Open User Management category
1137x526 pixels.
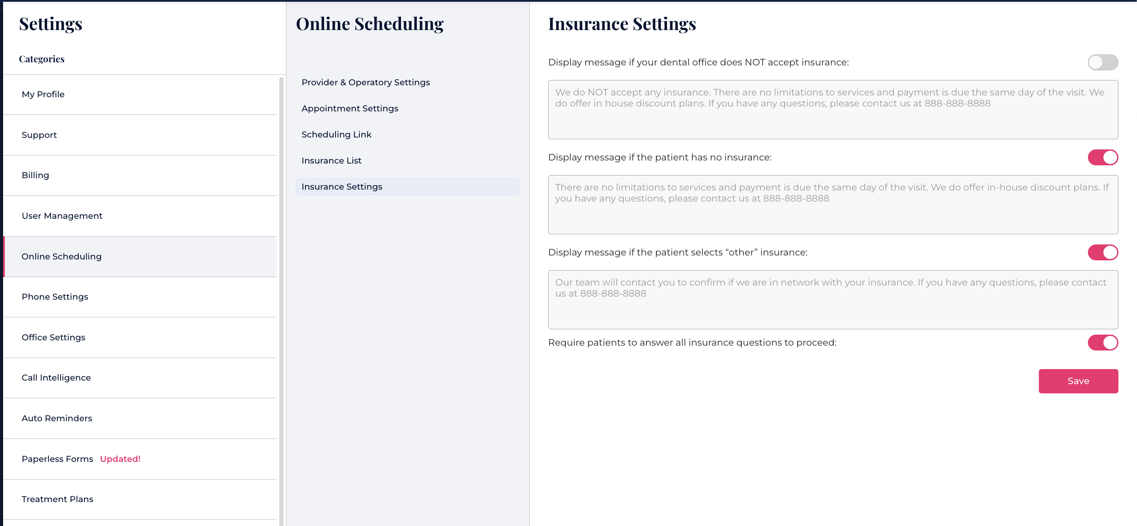(x=62, y=216)
